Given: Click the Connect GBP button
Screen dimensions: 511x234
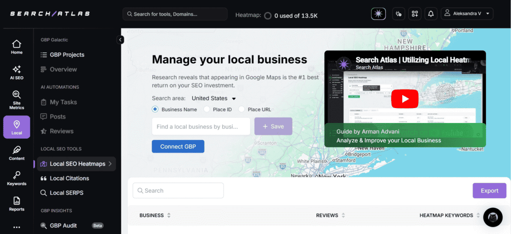Looking at the screenshot, I should (x=178, y=146).
